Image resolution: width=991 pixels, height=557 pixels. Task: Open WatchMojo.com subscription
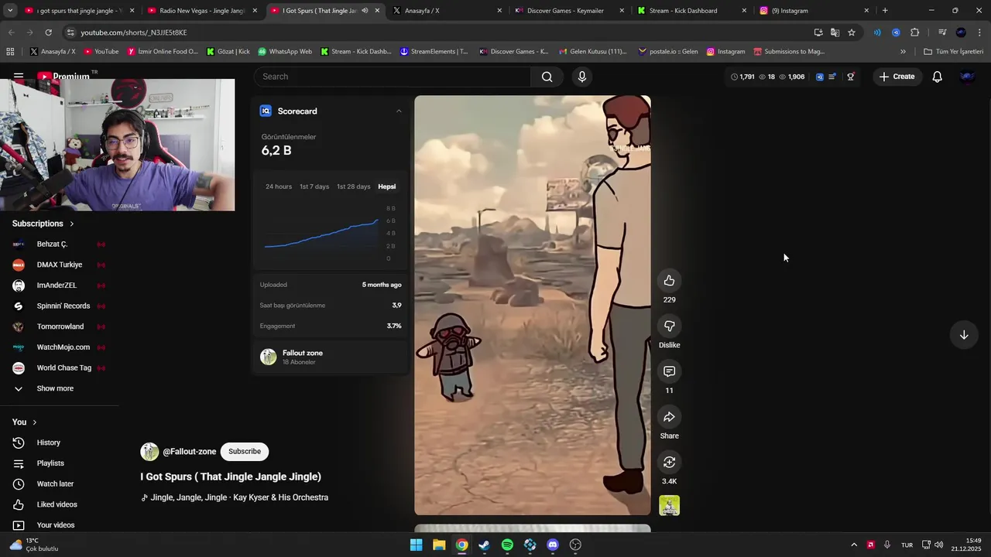click(59, 347)
